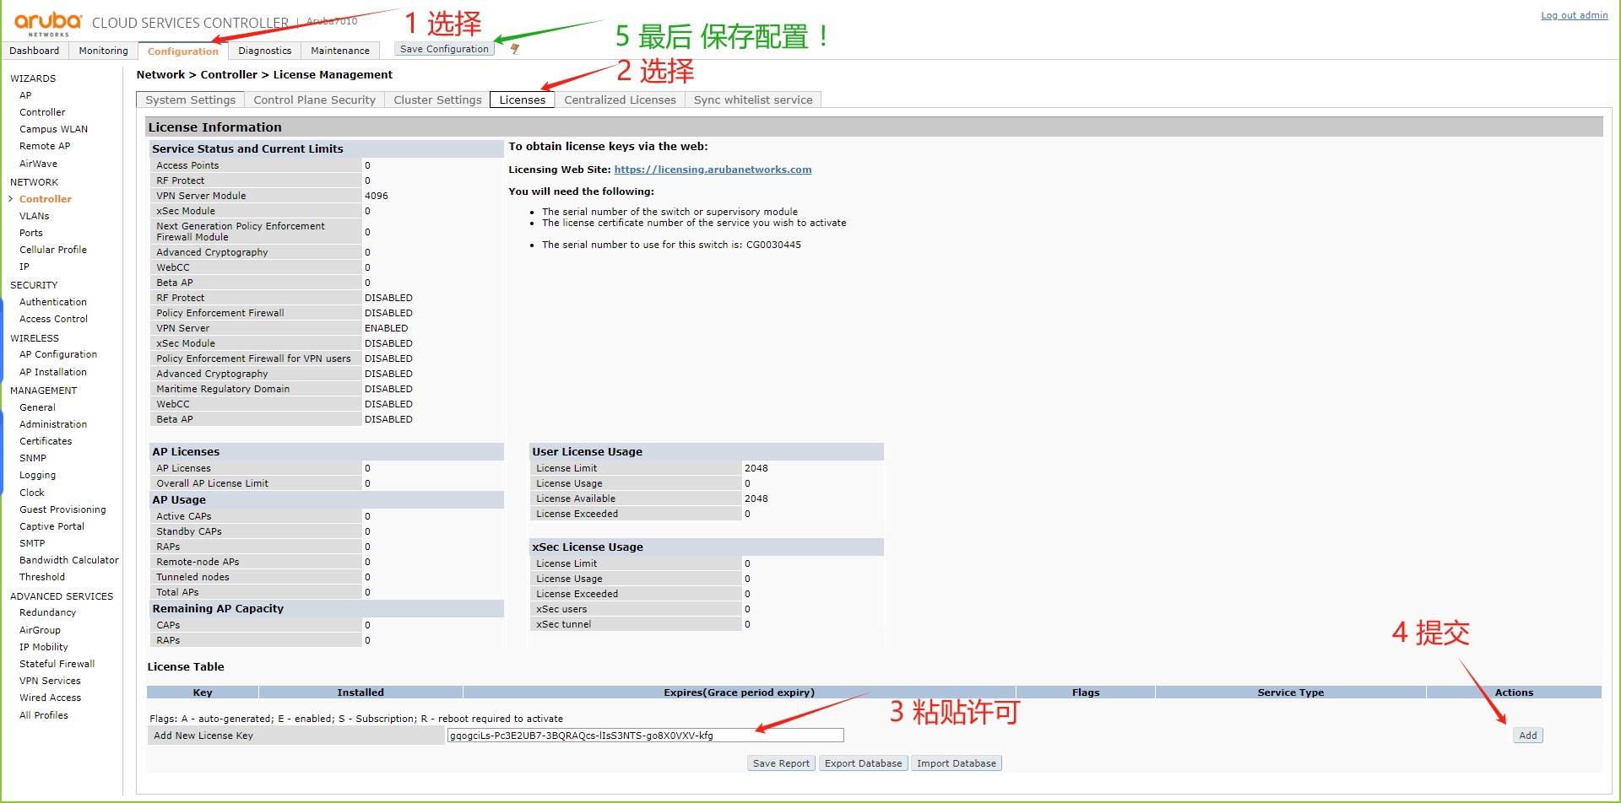Select the Configuration tab
Viewport: 1621px width, 803px height.
coord(183,51)
